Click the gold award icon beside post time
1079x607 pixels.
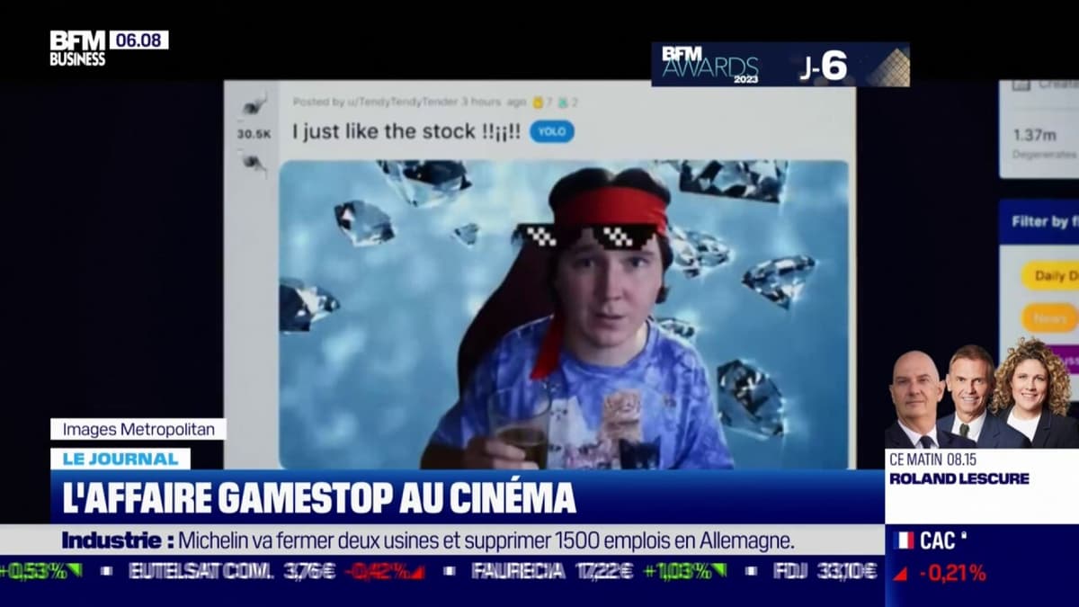pyautogui.click(x=538, y=103)
